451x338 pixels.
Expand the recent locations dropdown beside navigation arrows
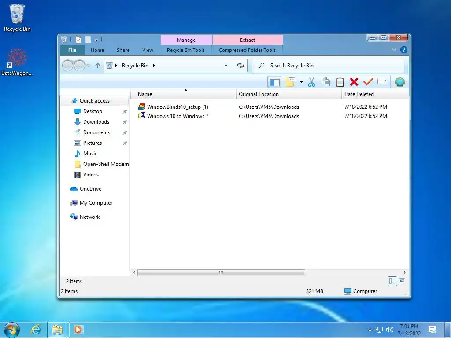[x=89, y=66]
